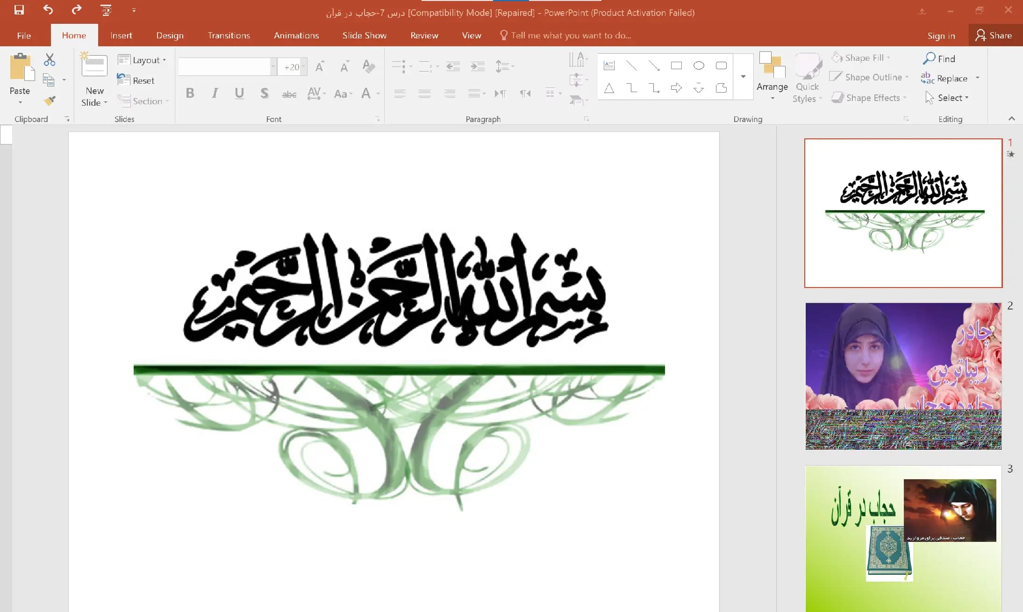Click Find in the Editing group
Viewport: 1023px width, 612px height.
(x=939, y=58)
